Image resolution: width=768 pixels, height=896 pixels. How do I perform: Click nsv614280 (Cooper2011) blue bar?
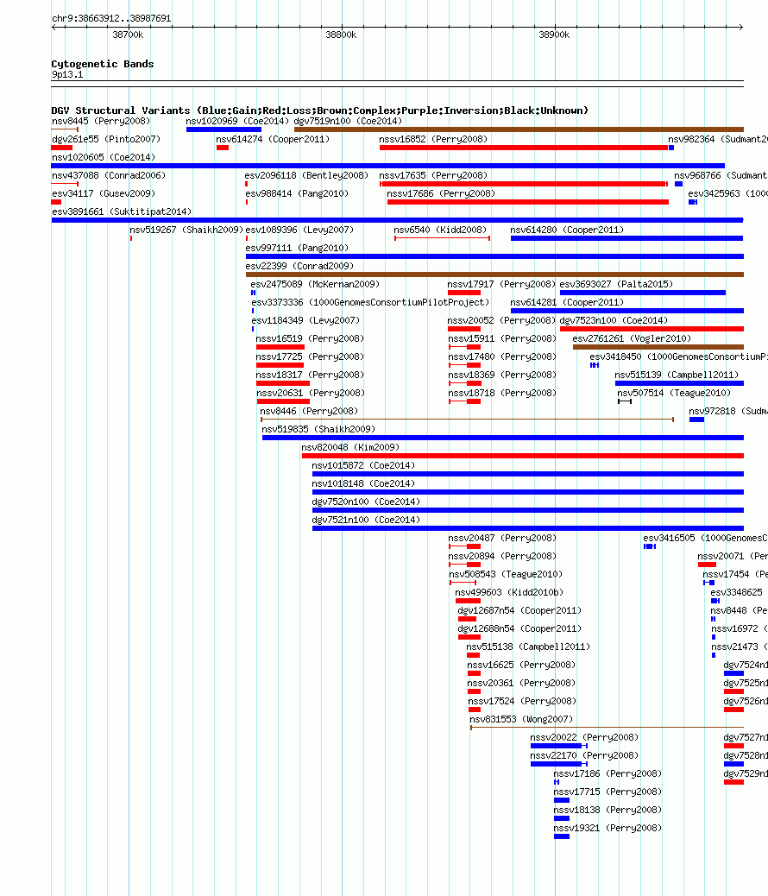coord(626,238)
